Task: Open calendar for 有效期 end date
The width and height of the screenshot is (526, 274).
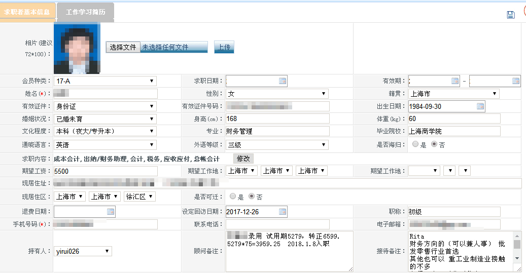Action: [515, 81]
